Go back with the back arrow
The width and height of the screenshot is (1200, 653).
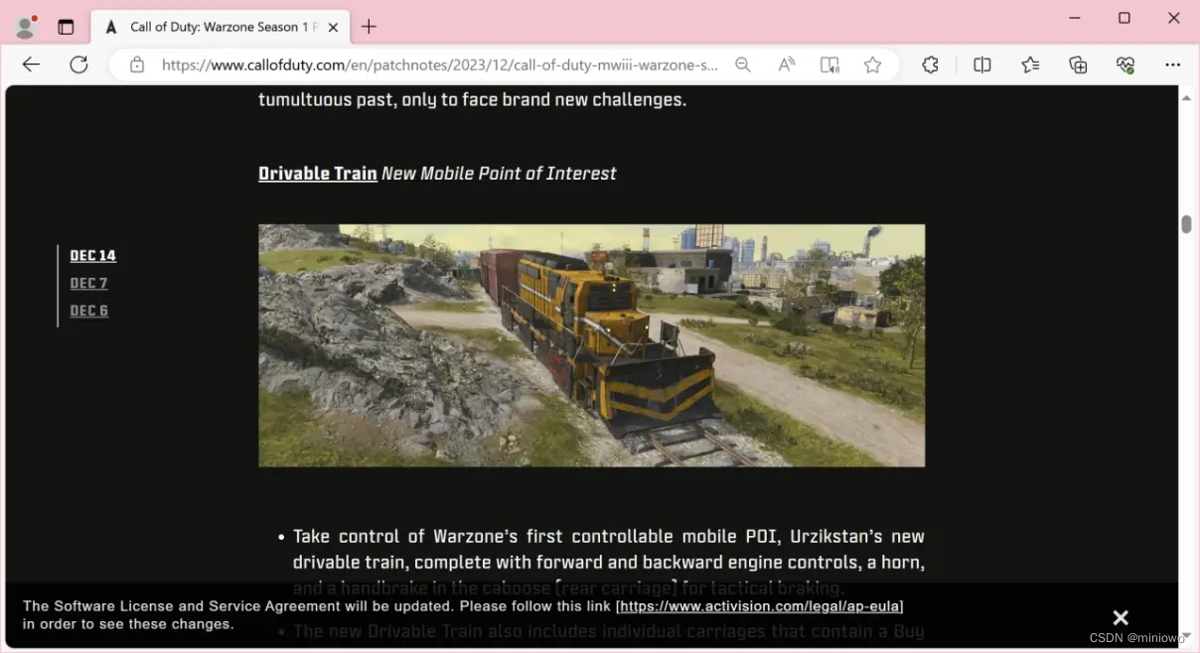coord(32,65)
